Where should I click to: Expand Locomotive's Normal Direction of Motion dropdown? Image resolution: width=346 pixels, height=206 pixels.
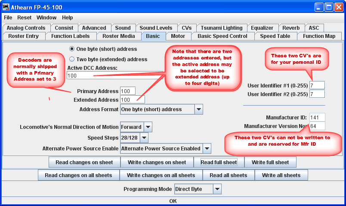tap(148, 127)
